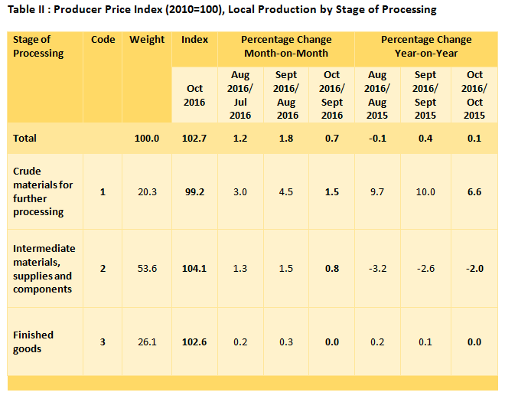Image resolution: width=505 pixels, height=402 pixels.
Task: Click the Total index value 102.7
Action: click(194, 139)
